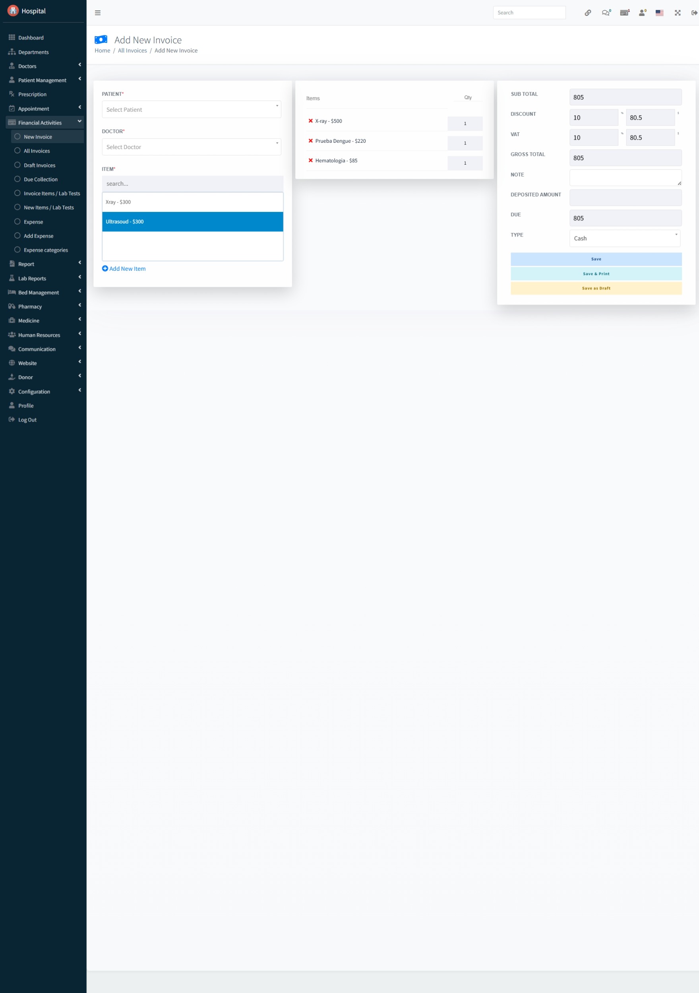Open Invoice Items / Lab Tests submenu
Viewport: 699px width, 993px height.
pos(48,193)
